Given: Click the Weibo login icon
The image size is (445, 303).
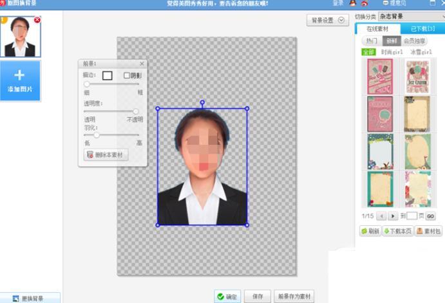Looking at the screenshot, I should coord(365,3).
